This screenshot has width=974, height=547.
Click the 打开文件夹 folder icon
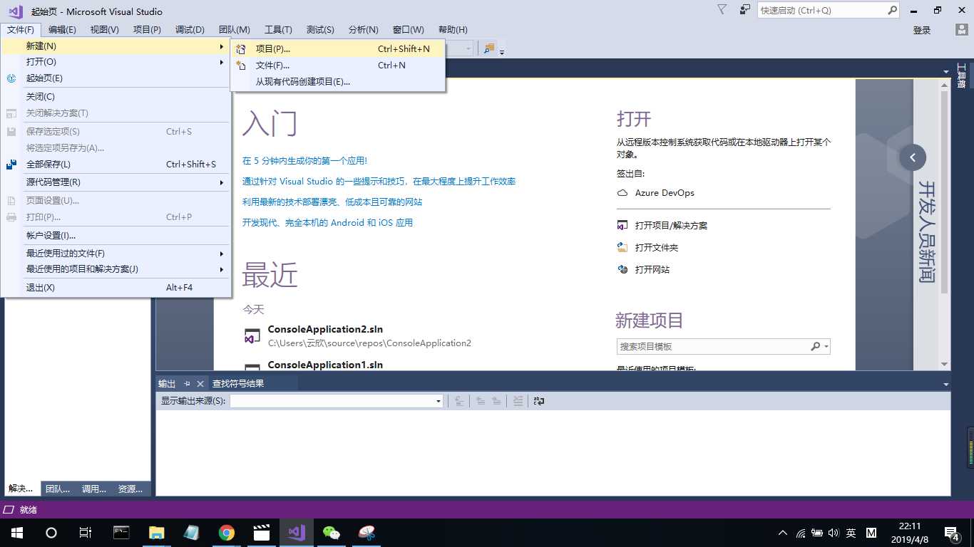point(622,247)
